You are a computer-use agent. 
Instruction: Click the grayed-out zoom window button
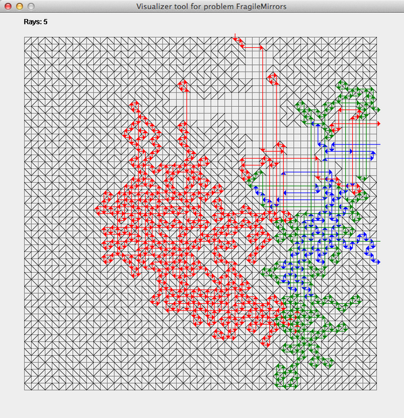[31, 6]
